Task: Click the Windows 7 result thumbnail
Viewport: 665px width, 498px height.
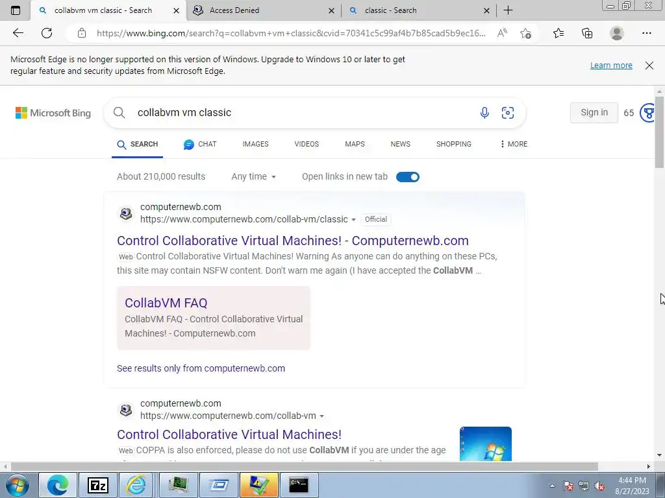Action: coord(486,444)
